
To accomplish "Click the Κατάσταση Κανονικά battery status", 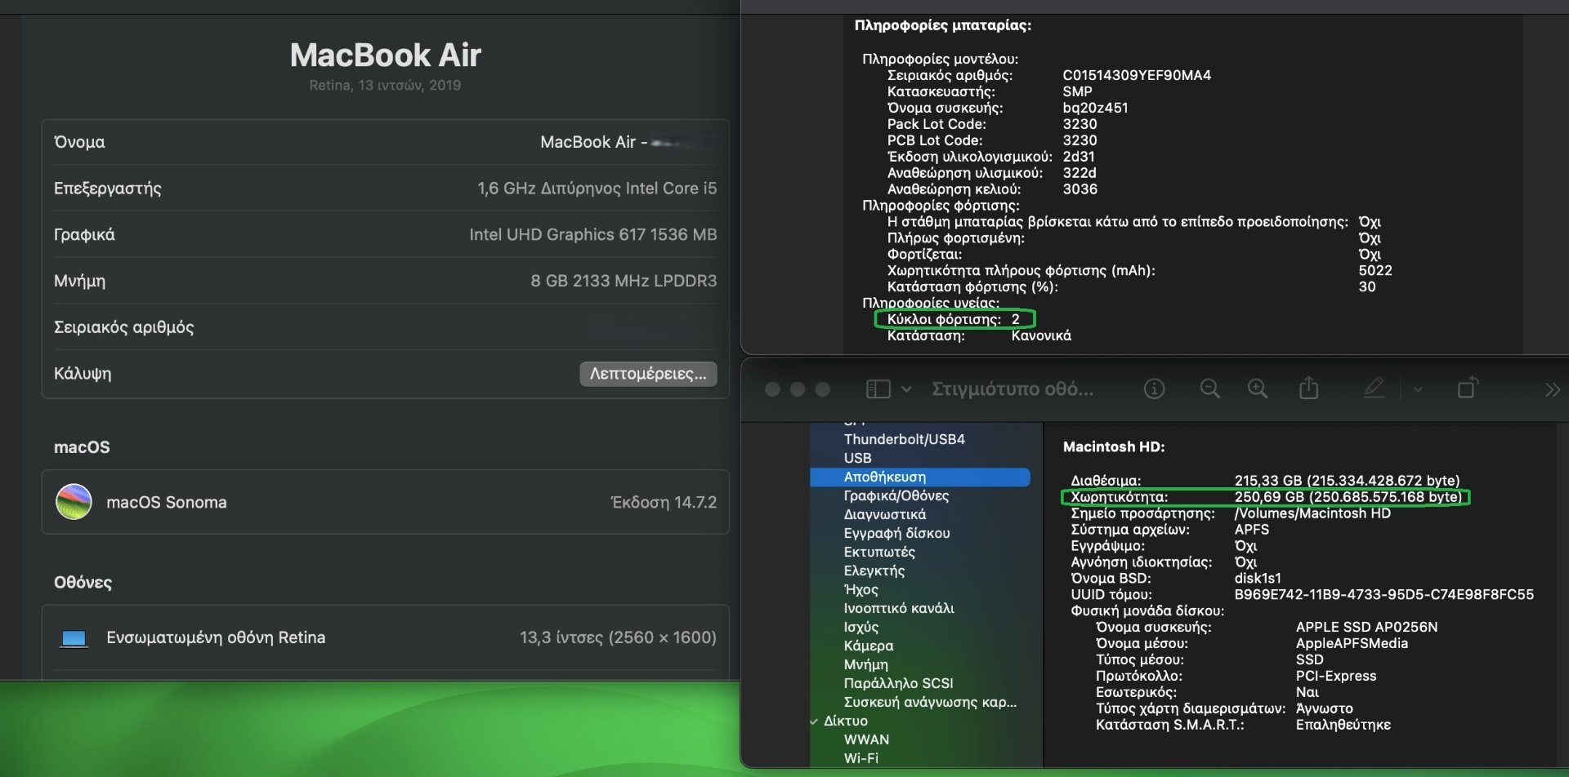I will pyautogui.click(x=1041, y=335).
